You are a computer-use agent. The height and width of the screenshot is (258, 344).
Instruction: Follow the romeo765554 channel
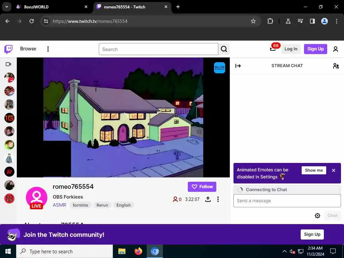point(202,187)
